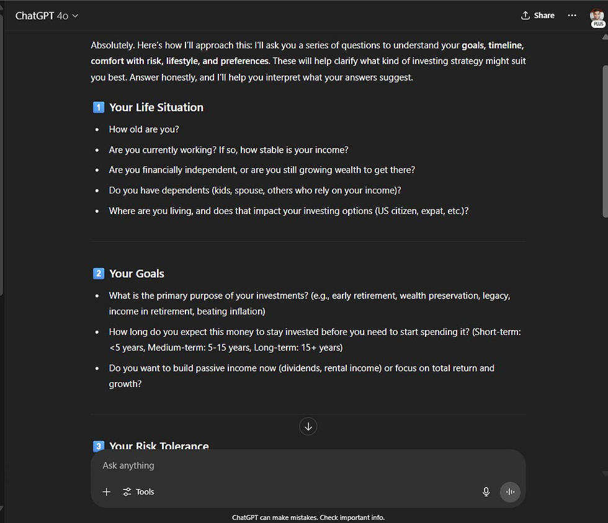This screenshot has width=608, height=523.
Task: Open the user profile avatar menu
Action: (x=597, y=14)
